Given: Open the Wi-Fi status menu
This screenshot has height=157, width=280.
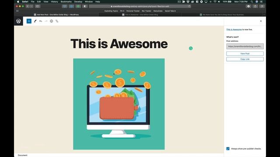Looking at the screenshot, I should [x=215, y=2].
